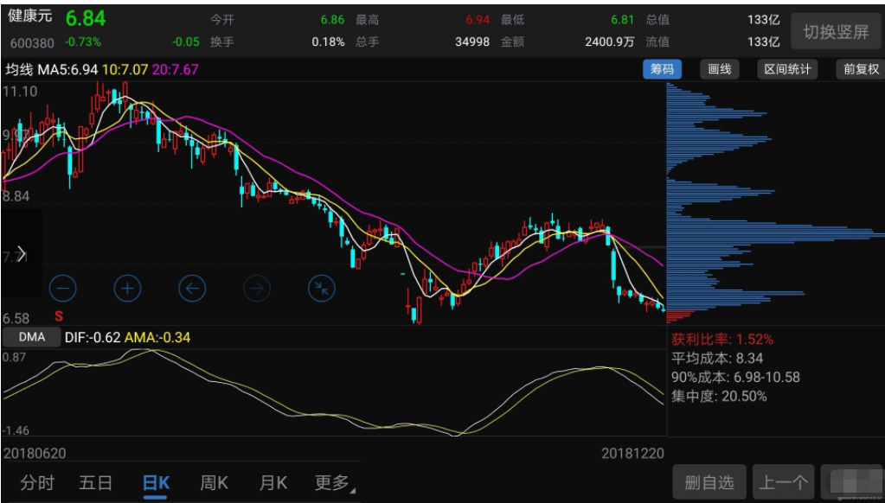Click the 最高 value 6.94

tap(478, 20)
